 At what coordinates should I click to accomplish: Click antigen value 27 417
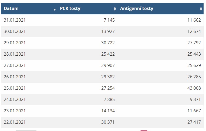coord(194,122)
